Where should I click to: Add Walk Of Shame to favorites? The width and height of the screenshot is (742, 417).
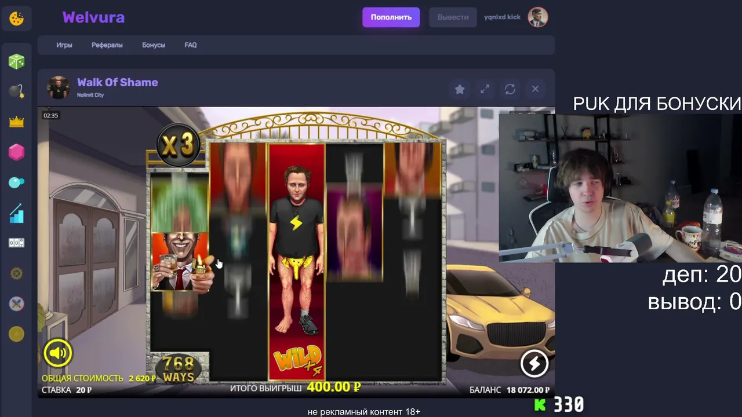coord(460,89)
